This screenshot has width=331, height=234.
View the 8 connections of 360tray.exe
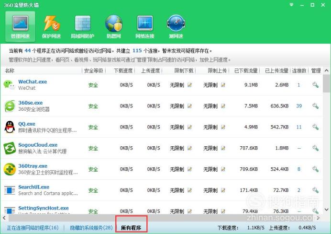[299, 169]
